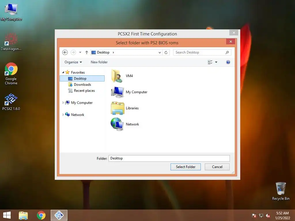The height and width of the screenshot is (221, 295).
Task: Collapse the Favorites tree group
Action: 63,72
